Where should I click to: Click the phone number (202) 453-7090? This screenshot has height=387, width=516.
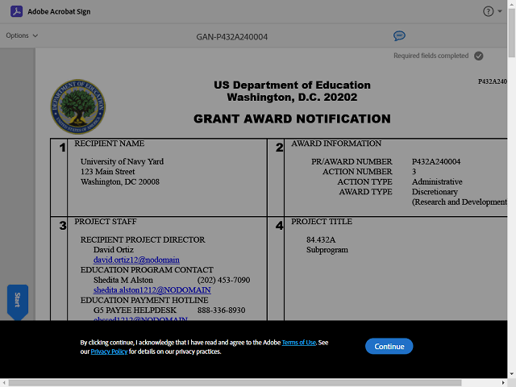[x=224, y=280]
